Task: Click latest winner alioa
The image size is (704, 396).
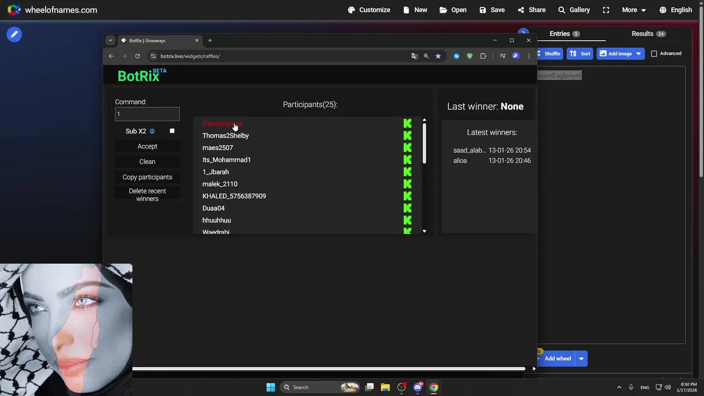Action: point(460,161)
